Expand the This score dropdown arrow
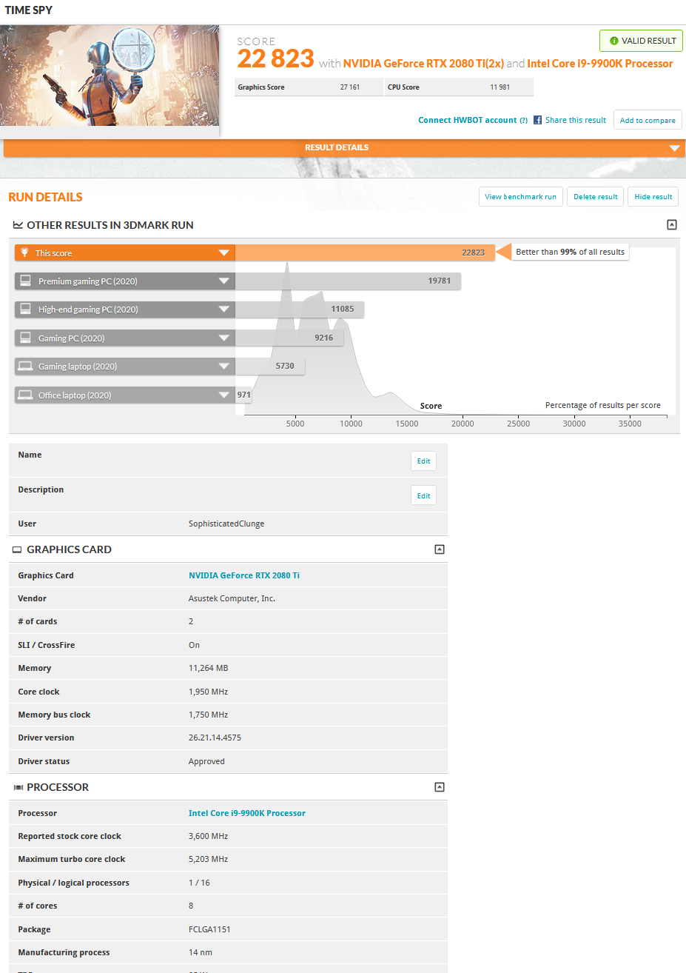The width and height of the screenshot is (686, 973). pos(223,253)
